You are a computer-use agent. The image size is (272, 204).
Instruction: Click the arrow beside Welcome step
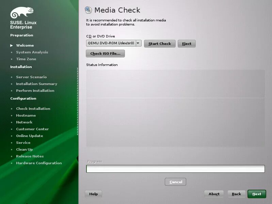click(x=12, y=46)
